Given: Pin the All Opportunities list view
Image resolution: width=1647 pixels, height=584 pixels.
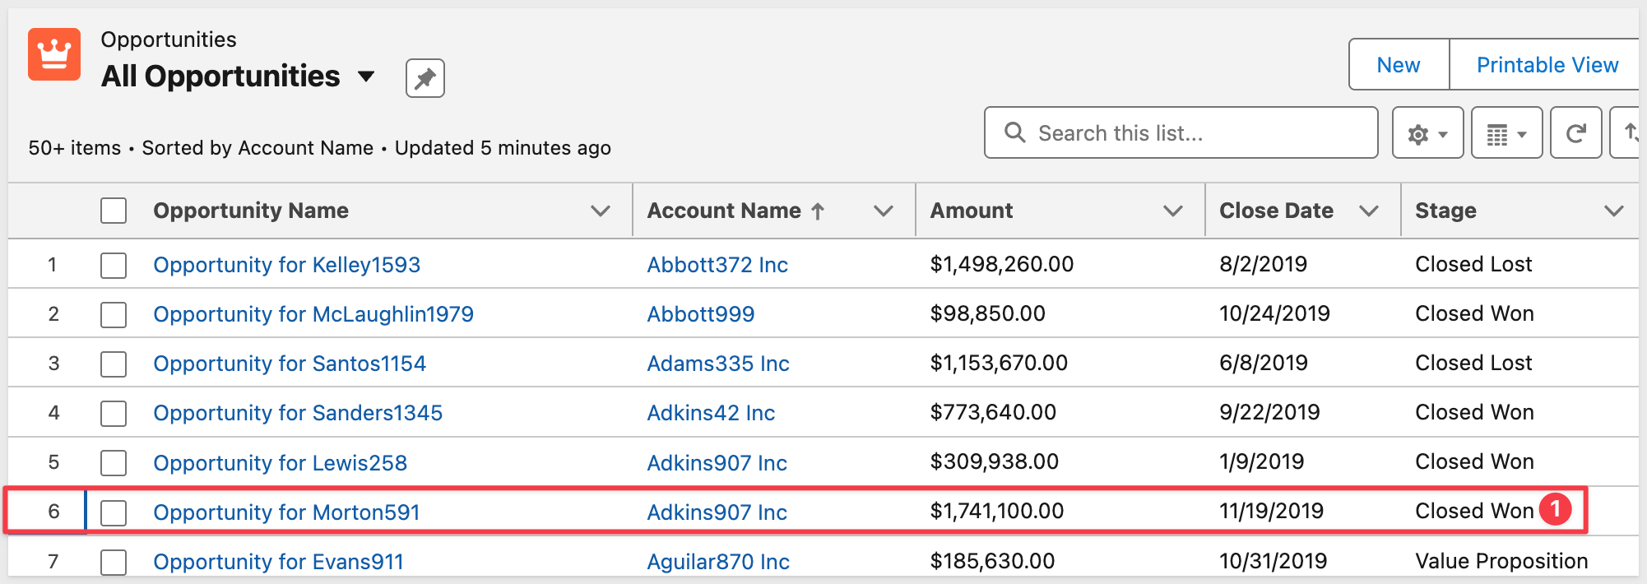Looking at the screenshot, I should pyautogui.click(x=425, y=78).
